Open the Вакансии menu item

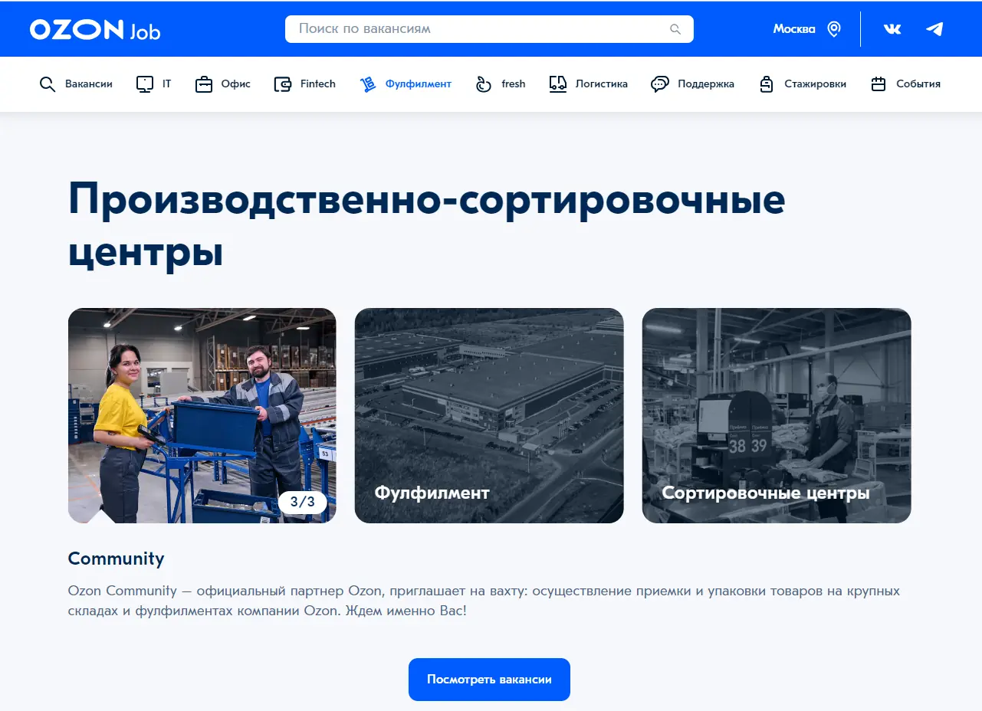[89, 84]
